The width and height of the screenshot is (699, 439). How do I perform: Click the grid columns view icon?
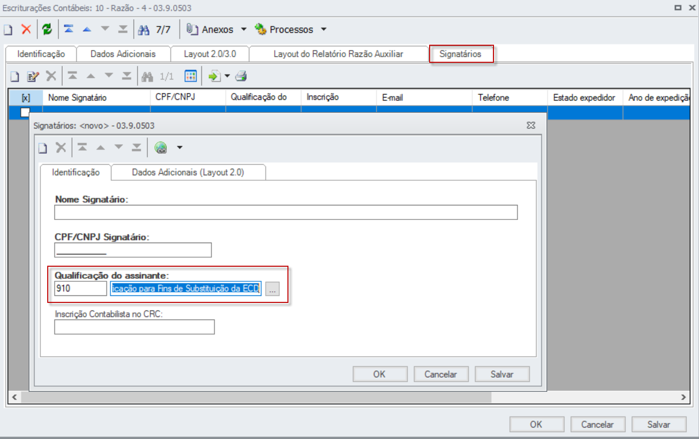coord(190,76)
